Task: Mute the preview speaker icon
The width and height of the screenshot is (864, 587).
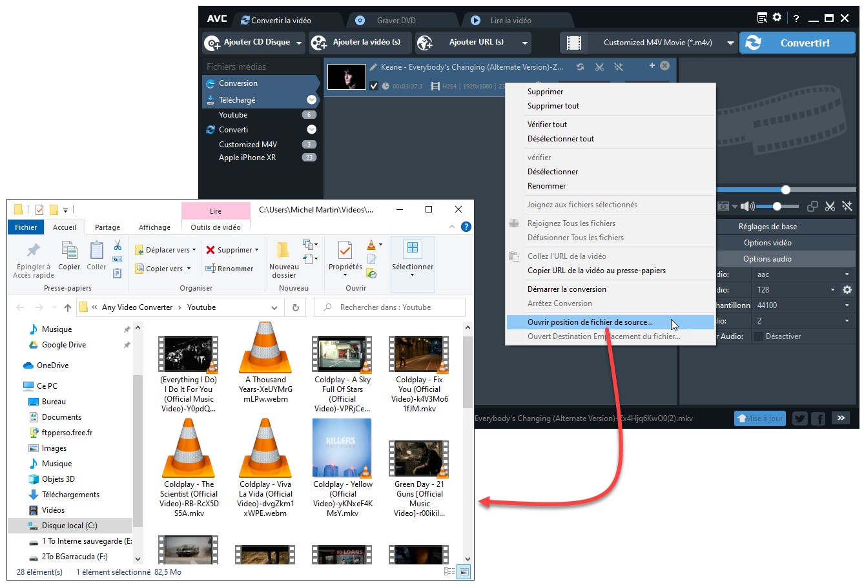Action: point(746,207)
